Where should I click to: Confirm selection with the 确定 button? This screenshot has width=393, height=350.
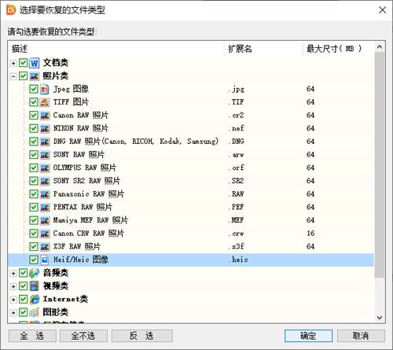pyautogui.click(x=308, y=336)
